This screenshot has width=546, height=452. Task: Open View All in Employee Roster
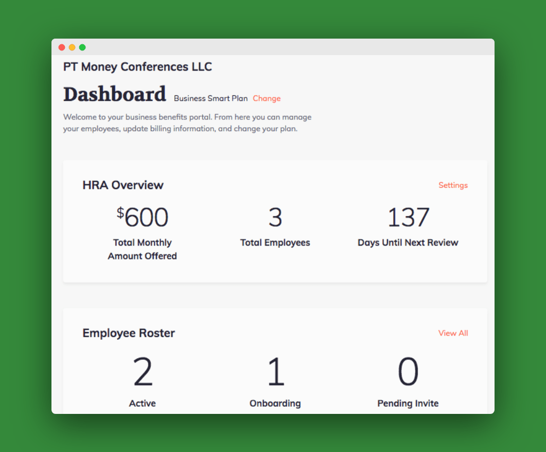453,333
